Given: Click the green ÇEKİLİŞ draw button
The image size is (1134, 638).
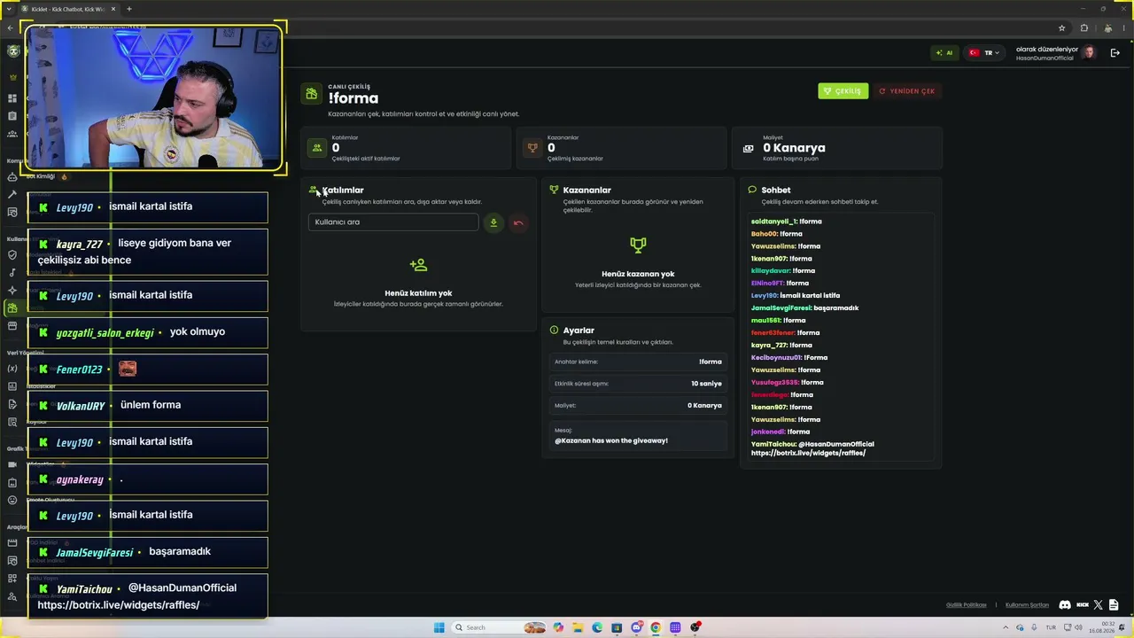Looking at the screenshot, I should 843,90.
